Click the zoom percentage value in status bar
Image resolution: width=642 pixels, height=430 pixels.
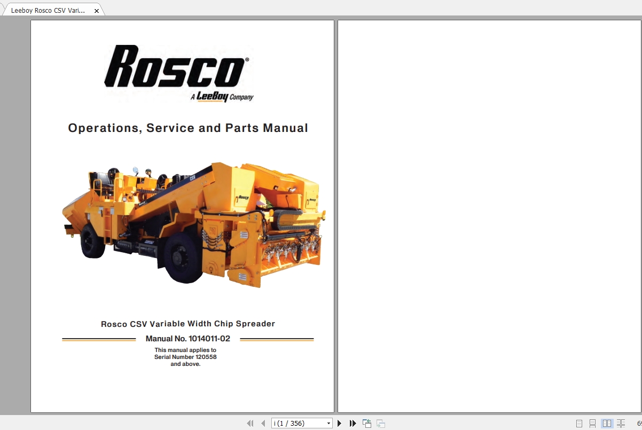[639, 423]
